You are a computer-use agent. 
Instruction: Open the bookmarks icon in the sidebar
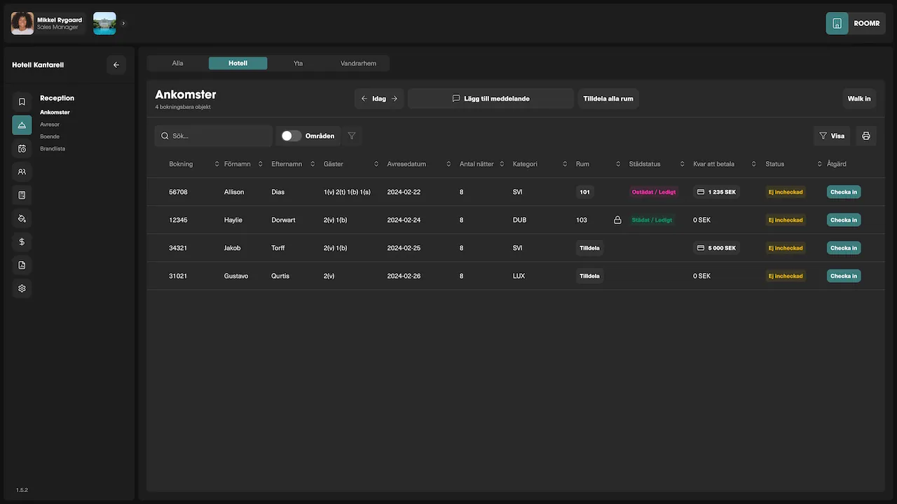pyautogui.click(x=22, y=101)
